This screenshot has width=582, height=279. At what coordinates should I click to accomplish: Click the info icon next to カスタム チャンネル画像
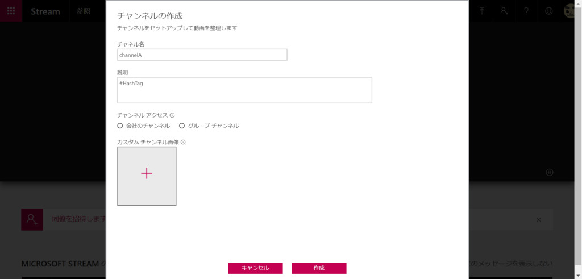click(x=183, y=141)
